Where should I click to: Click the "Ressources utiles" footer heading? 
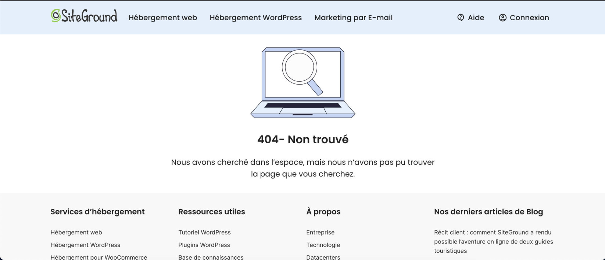212,212
